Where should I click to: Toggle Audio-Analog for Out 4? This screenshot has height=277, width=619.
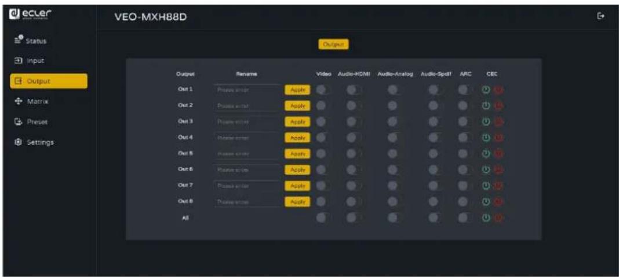pos(394,138)
